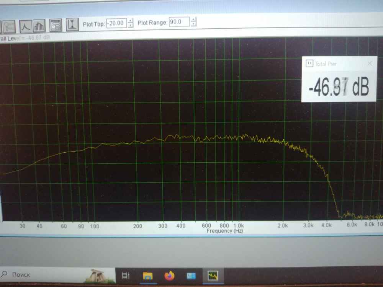Switch to bar graph spectrum display
The width and height of the screenshot is (383, 287).
click(x=39, y=26)
